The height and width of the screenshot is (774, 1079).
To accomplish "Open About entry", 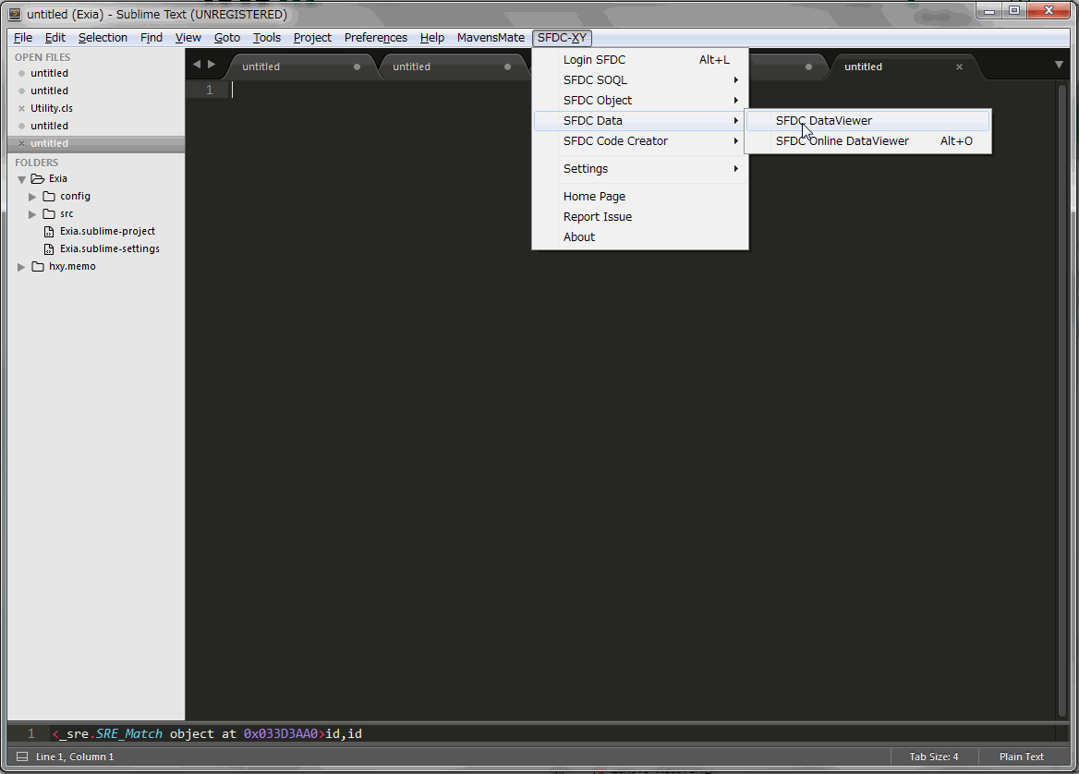I will point(640,236).
